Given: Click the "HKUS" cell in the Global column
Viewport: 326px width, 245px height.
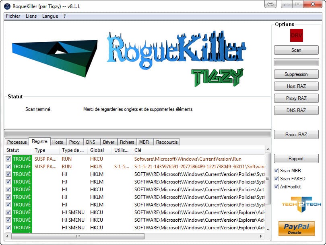Looking at the screenshot, I should coord(96,167).
